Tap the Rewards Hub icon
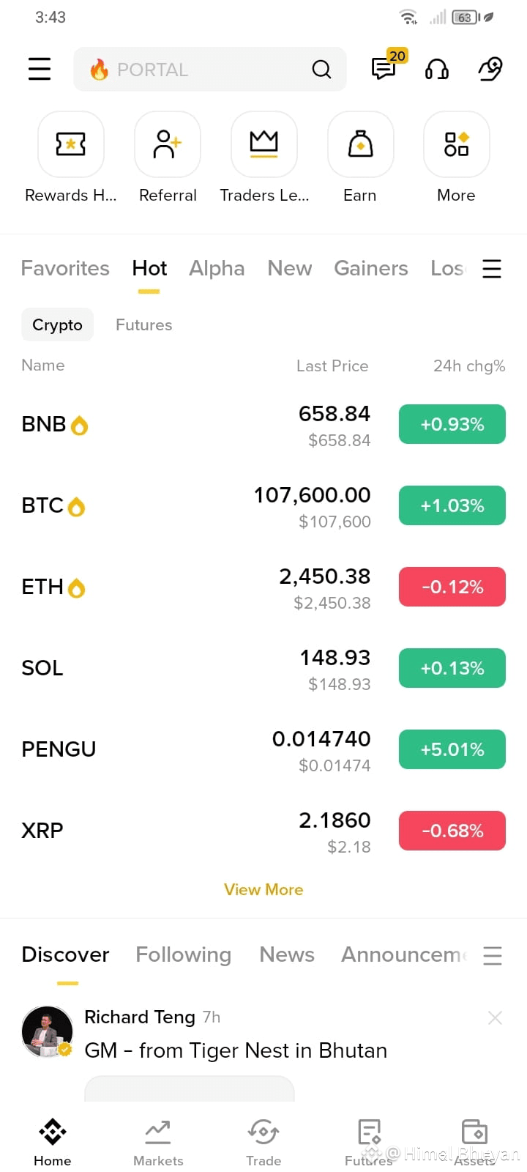The image size is (527, 1172). pos(71,144)
